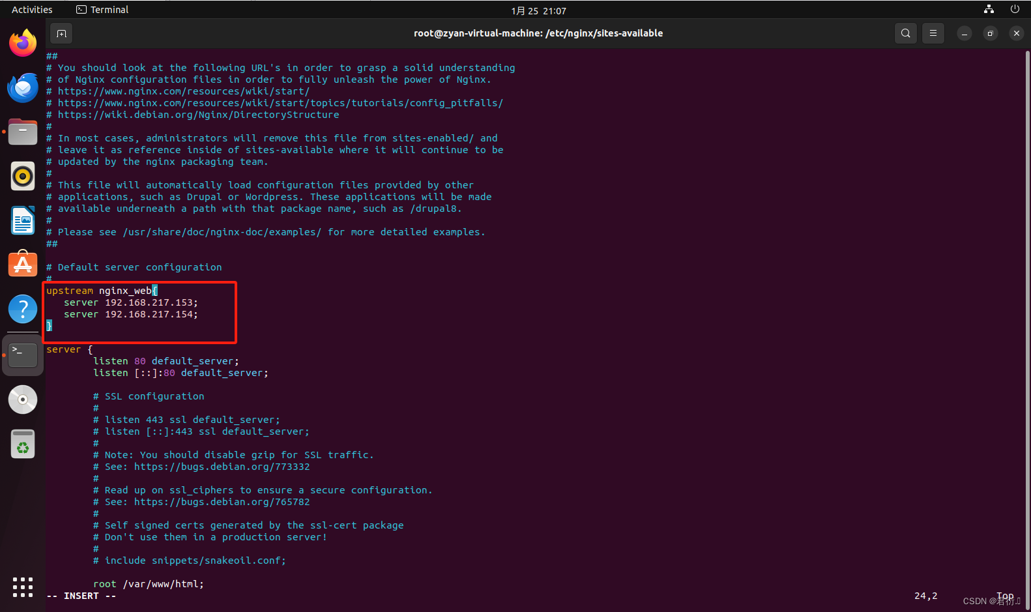Launch Rhythmbox music player

pos(23,176)
